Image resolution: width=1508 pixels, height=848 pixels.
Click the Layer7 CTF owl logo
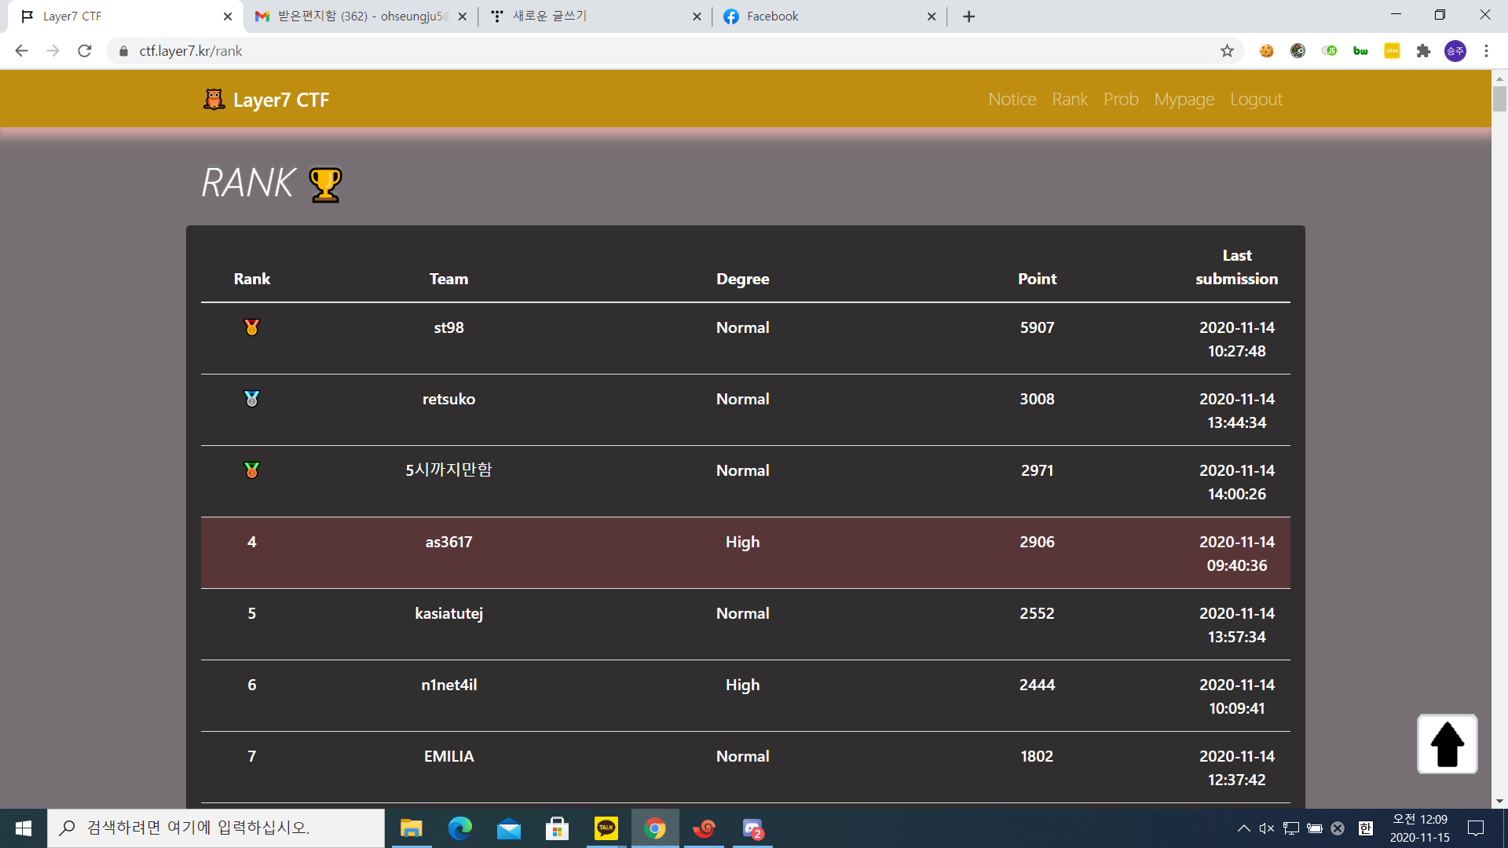pos(214,100)
